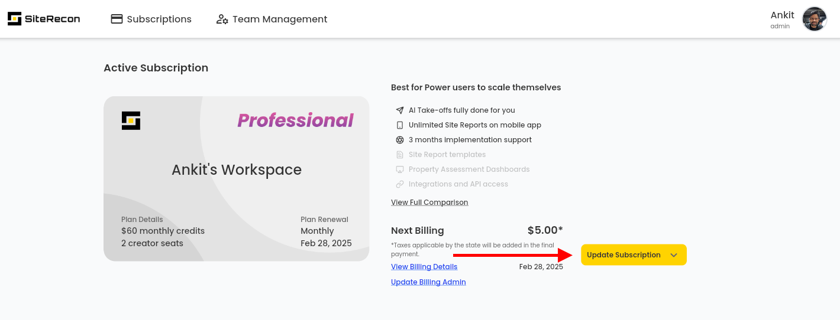Screen dimensions: 840x320
Task: Click the $5.00* next billing amount
Action: click(x=545, y=230)
